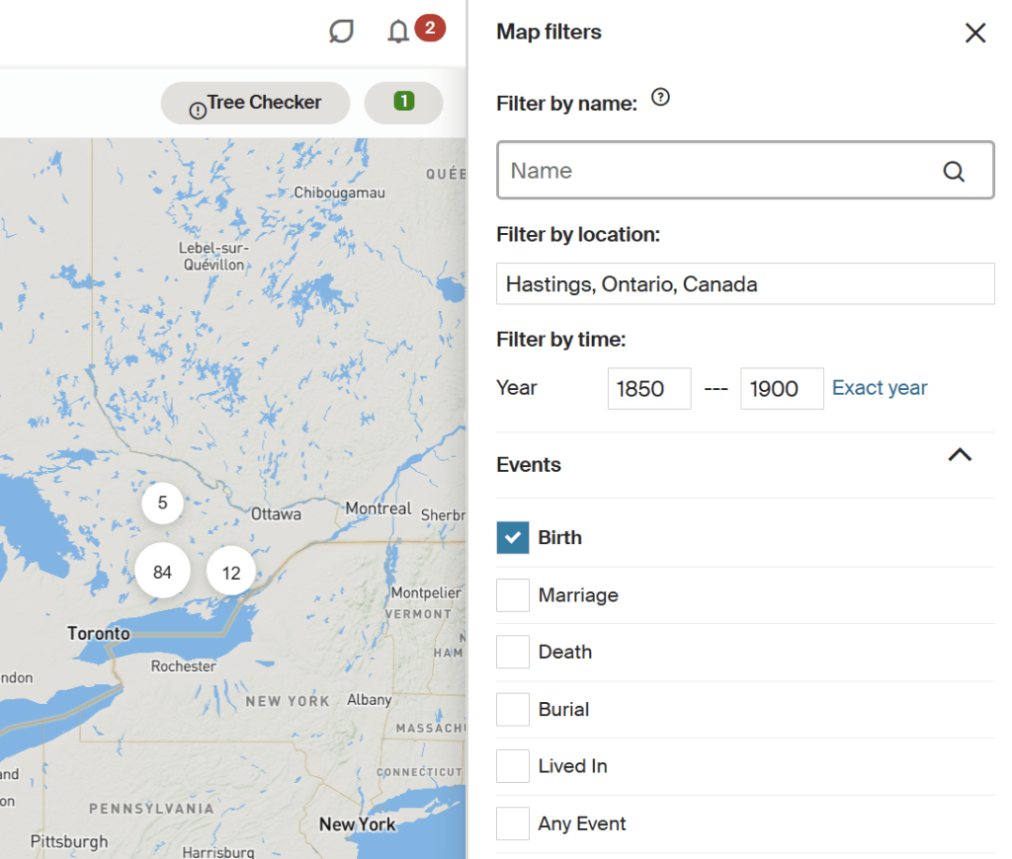The height and width of the screenshot is (859, 1012).
Task: Click the green 1 badge button
Action: click(403, 103)
